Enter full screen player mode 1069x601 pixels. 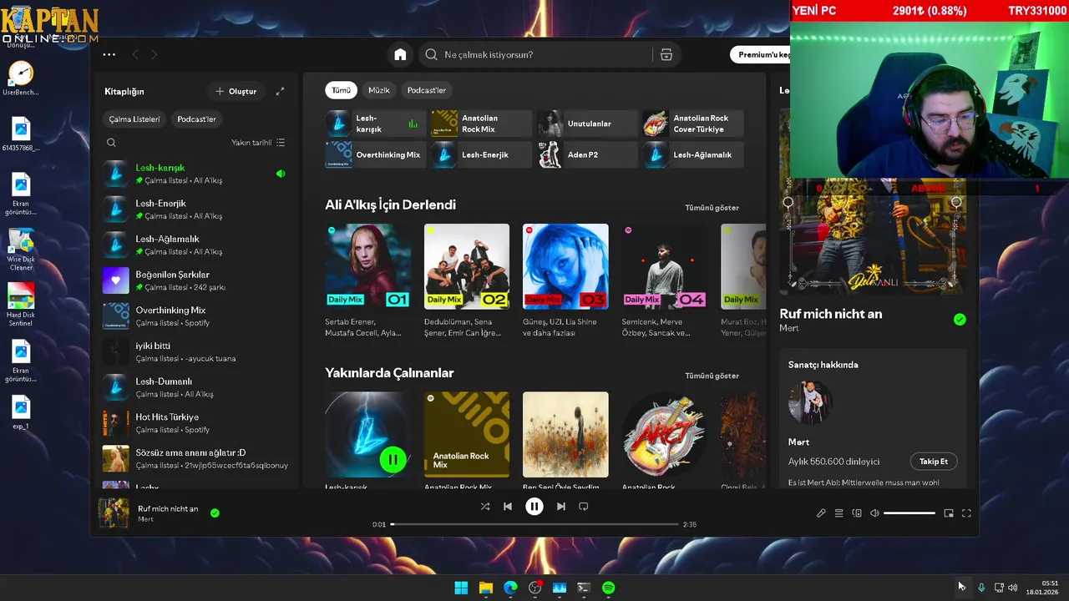[966, 513]
